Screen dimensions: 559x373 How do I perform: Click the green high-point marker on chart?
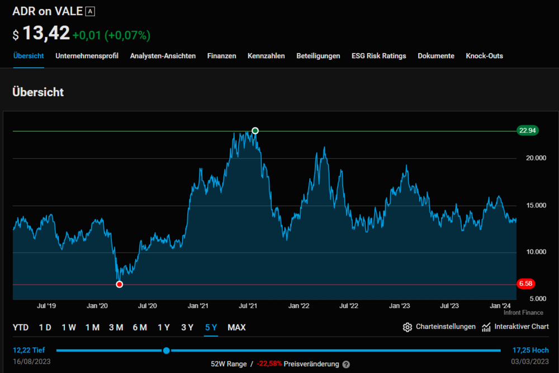click(x=255, y=131)
